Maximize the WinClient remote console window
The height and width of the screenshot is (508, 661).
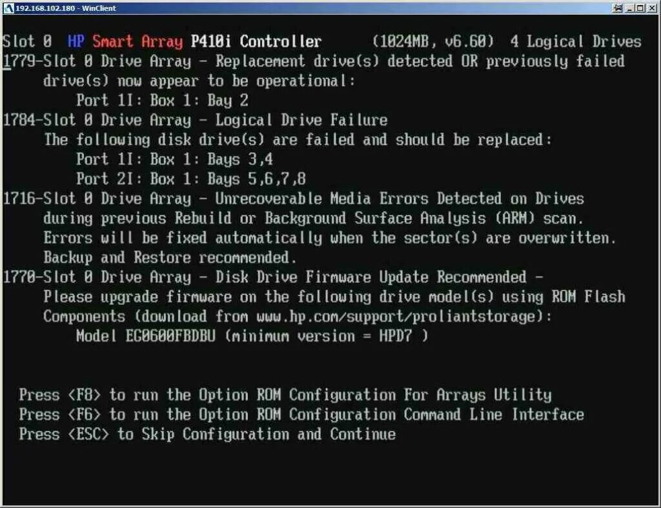pos(641,8)
